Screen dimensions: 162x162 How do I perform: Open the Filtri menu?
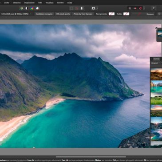[x=40, y=3]
